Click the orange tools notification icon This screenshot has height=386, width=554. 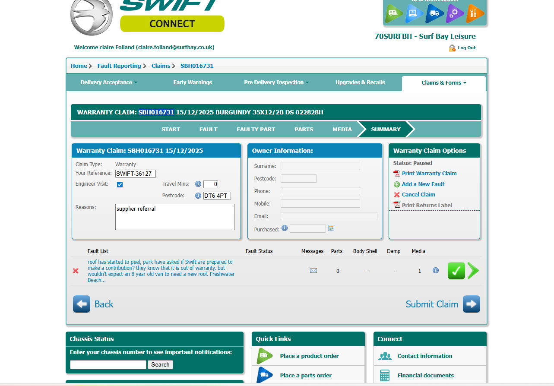(x=475, y=13)
